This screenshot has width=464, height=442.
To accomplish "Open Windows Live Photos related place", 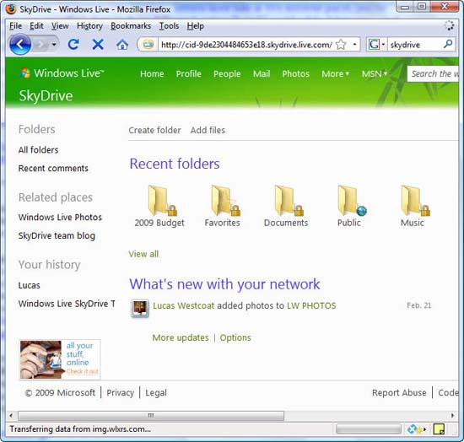I will (x=60, y=217).
